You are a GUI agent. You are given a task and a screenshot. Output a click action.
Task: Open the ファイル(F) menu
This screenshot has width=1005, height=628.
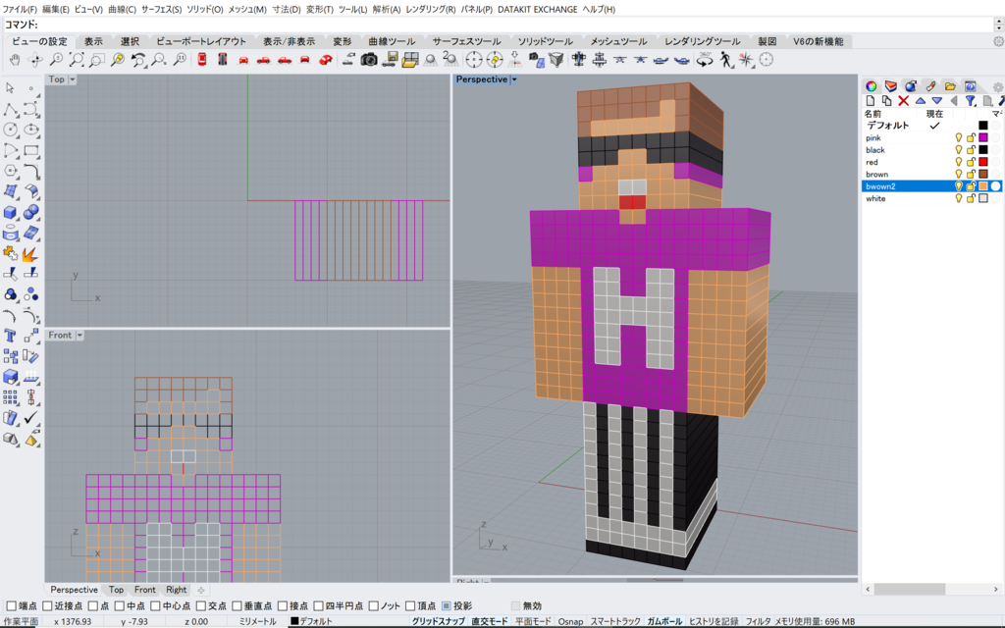[x=20, y=9]
